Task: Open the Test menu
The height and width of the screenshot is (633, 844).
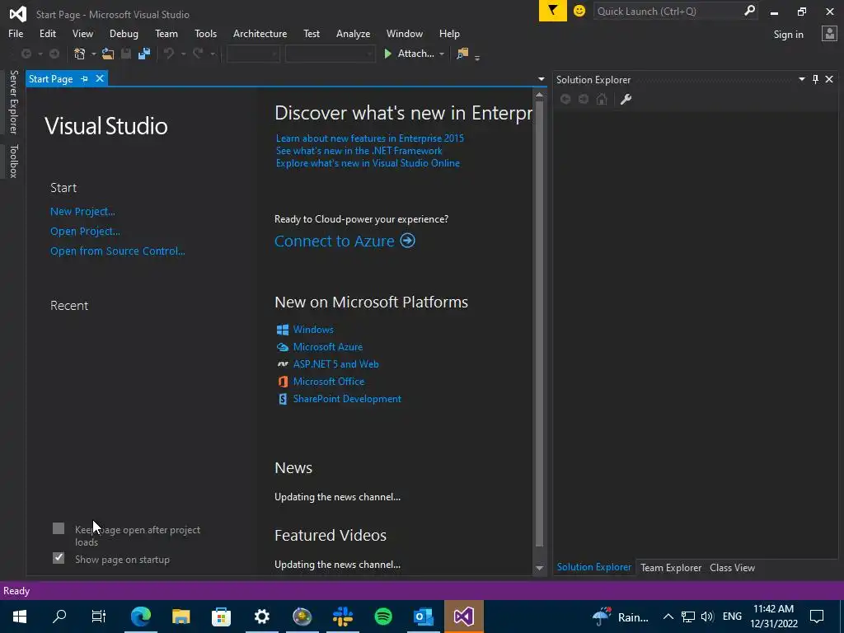Action: [x=312, y=33]
